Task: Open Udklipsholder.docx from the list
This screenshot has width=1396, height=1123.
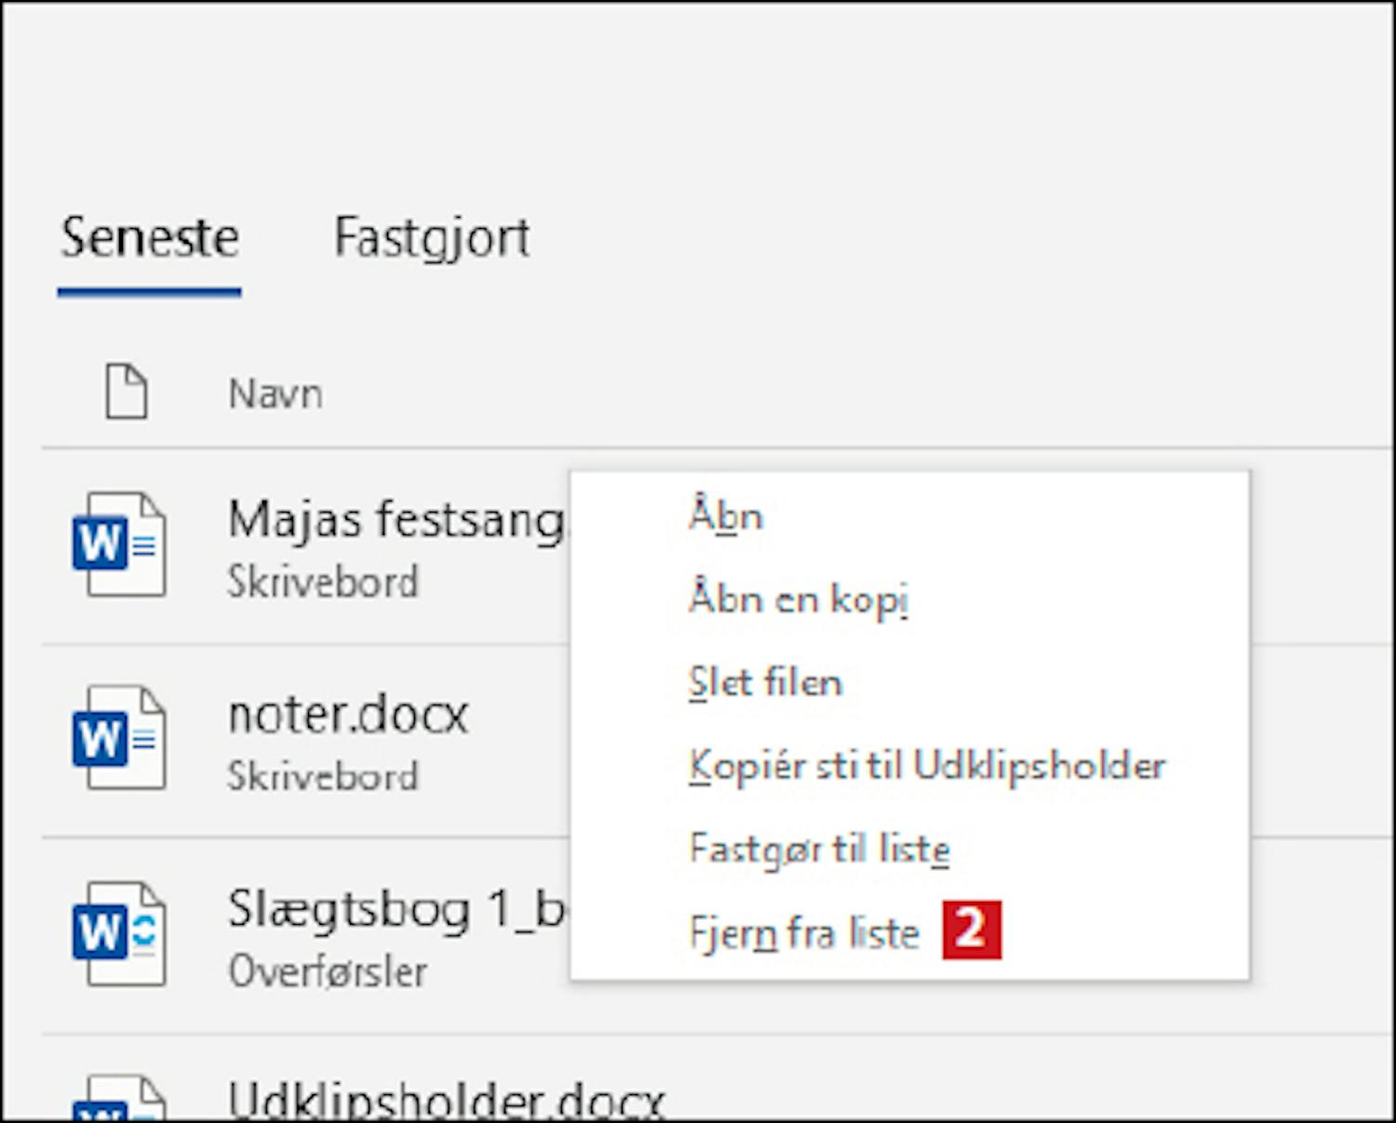Action: [x=445, y=1101]
